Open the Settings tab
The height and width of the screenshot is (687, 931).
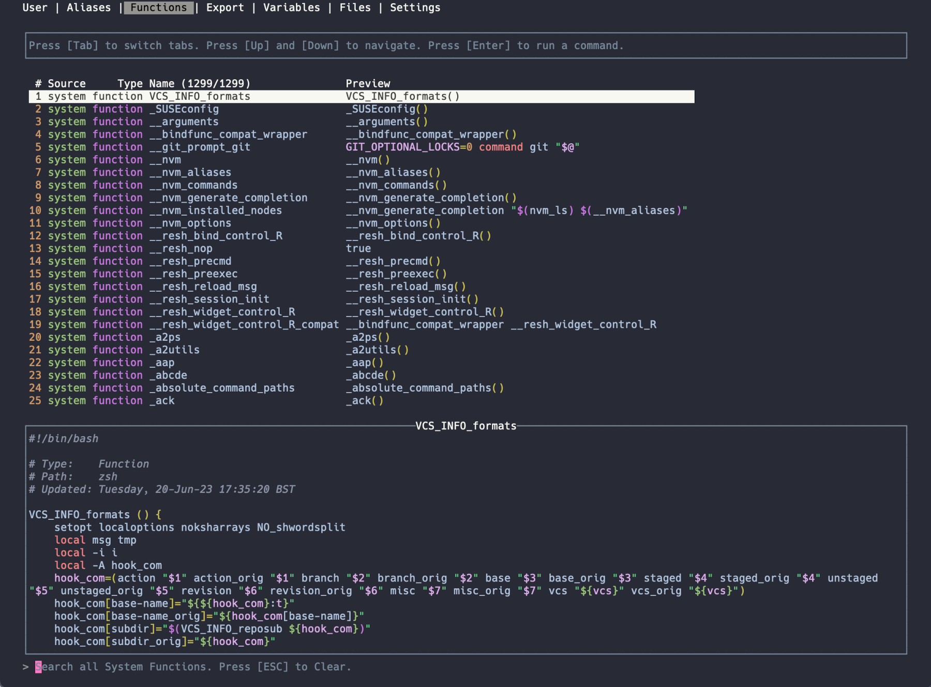pos(415,8)
